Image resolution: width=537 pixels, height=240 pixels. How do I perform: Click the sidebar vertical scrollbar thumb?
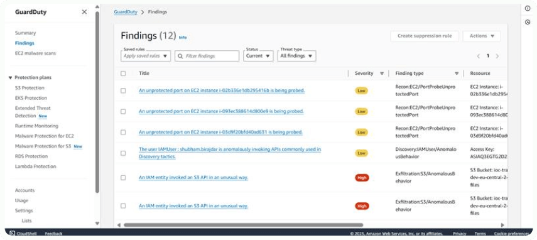coord(97,102)
